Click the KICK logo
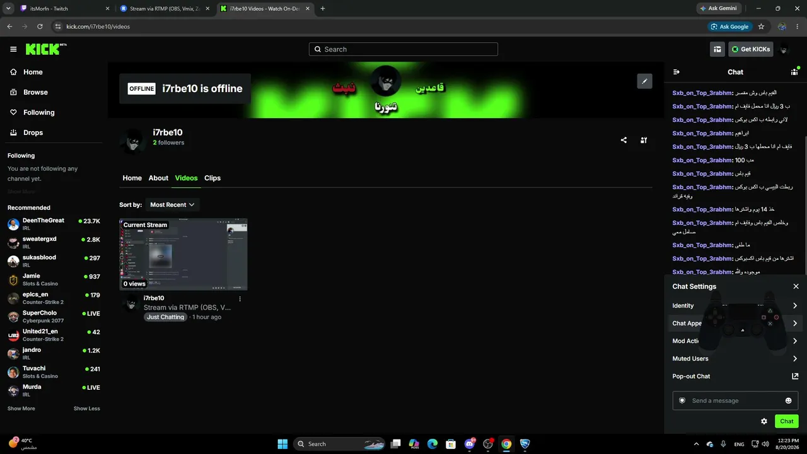This screenshot has width=807, height=454. [46, 49]
